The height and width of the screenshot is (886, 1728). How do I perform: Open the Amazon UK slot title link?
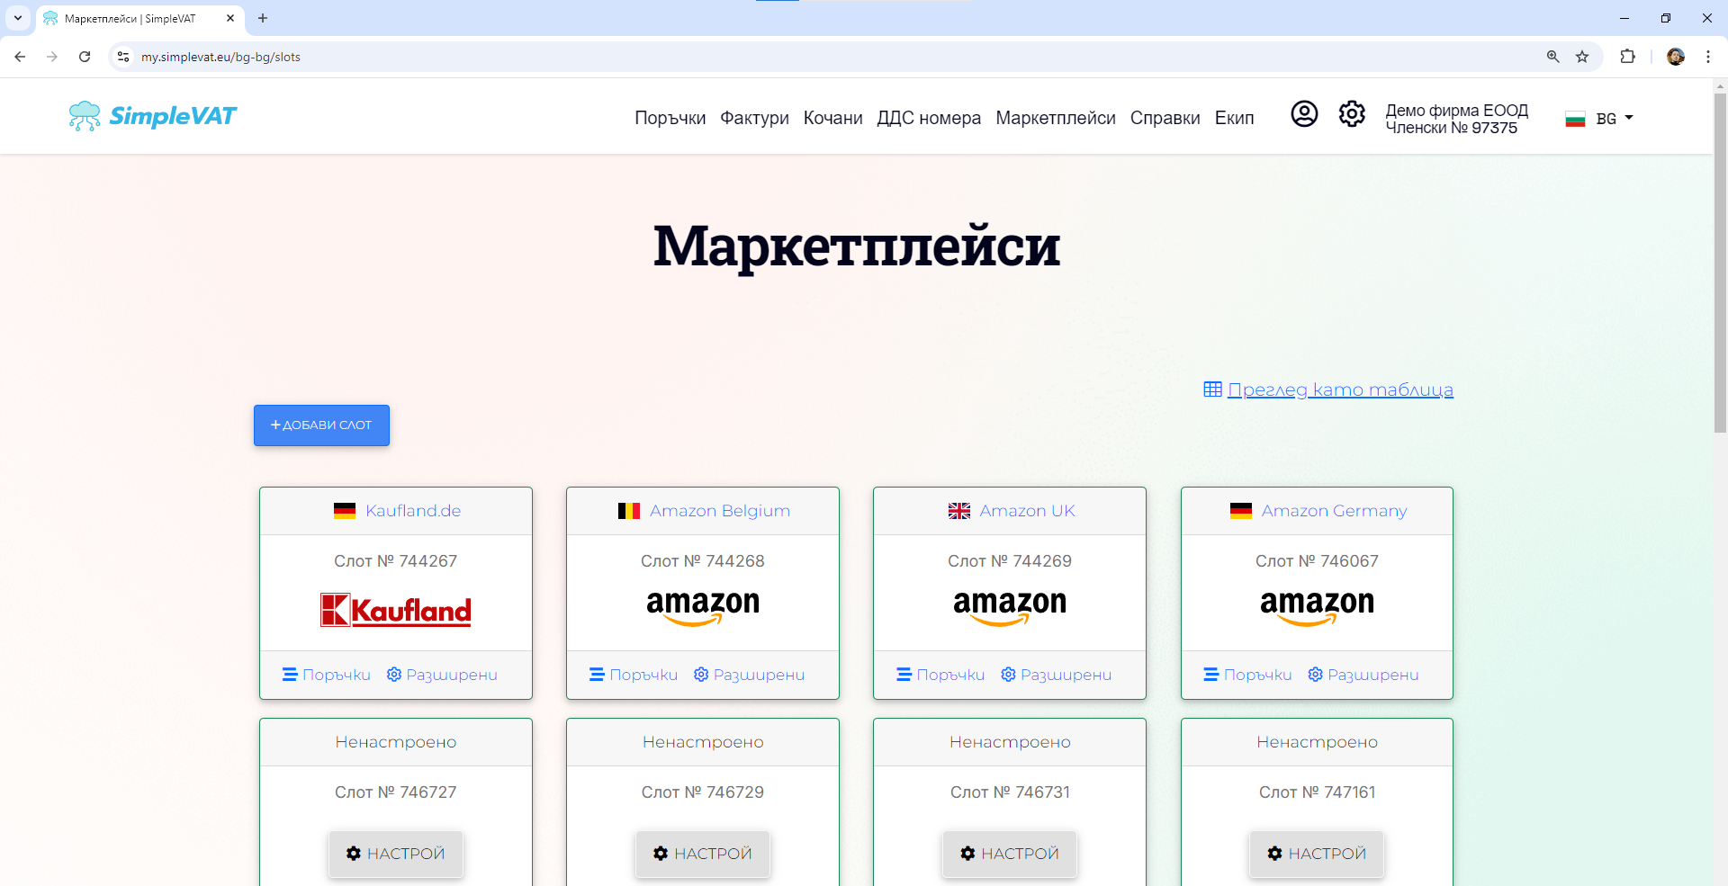(1027, 511)
